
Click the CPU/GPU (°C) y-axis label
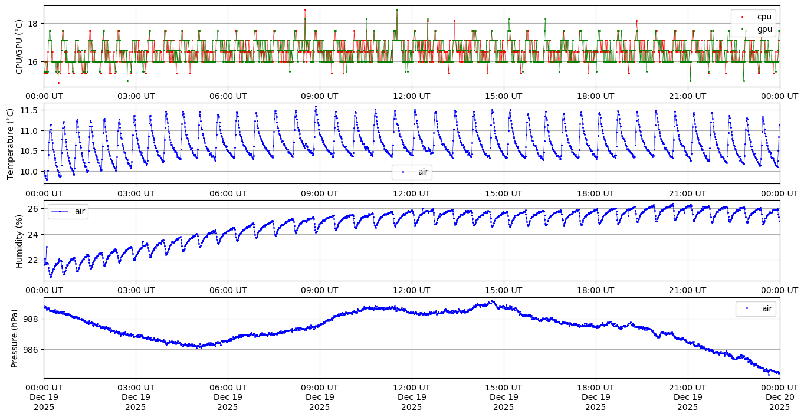(x=19, y=47)
